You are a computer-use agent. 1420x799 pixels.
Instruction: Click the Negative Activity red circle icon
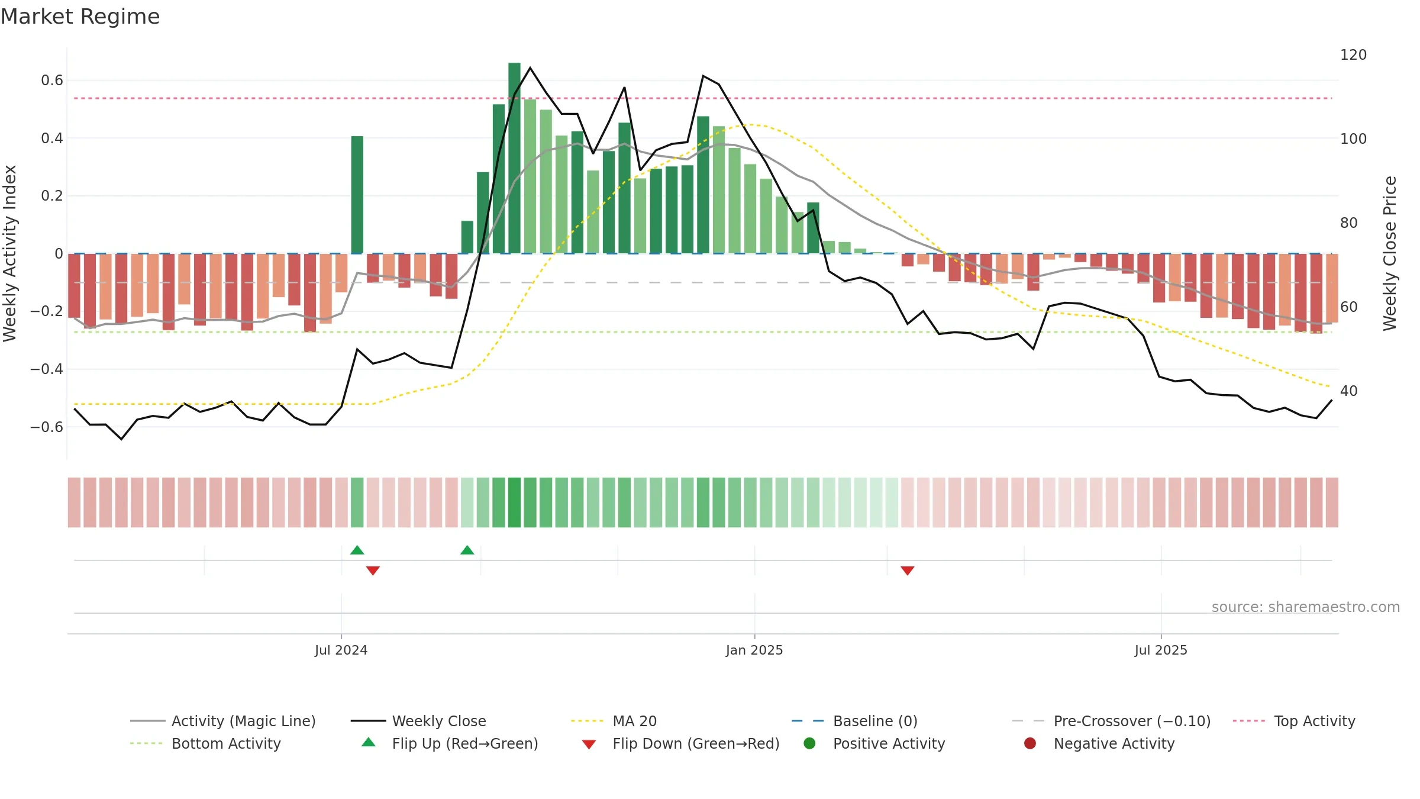(1030, 743)
